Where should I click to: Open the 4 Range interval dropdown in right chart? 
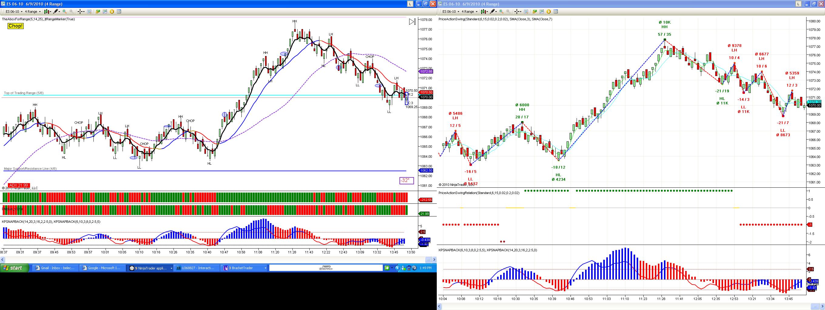pos(470,12)
